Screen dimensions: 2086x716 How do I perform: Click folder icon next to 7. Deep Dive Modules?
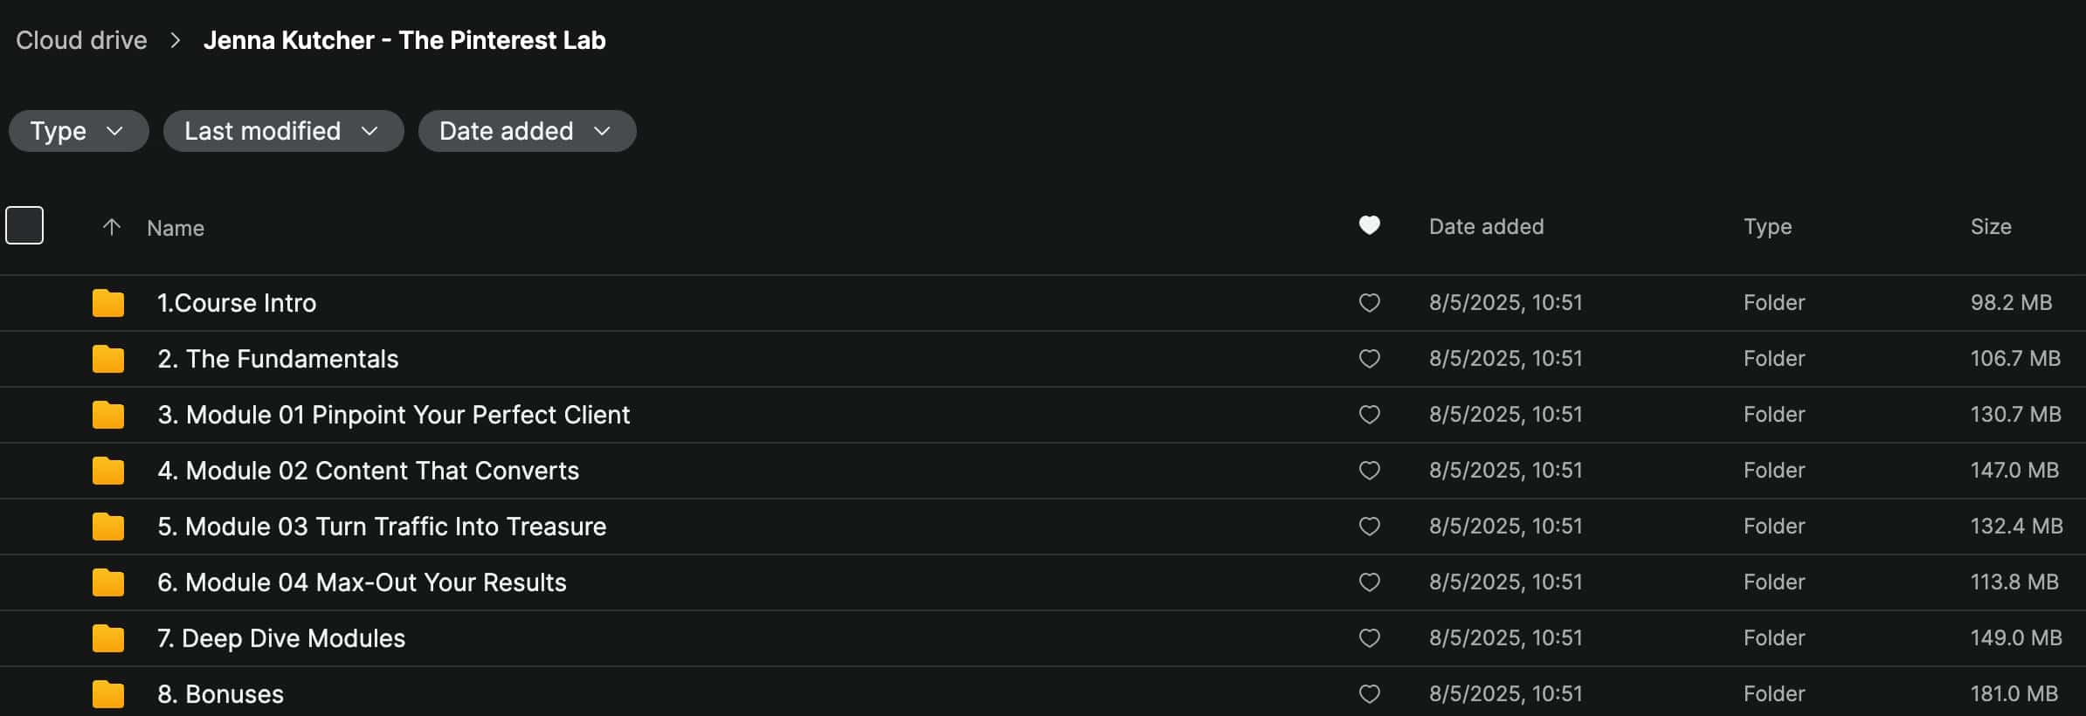click(107, 638)
